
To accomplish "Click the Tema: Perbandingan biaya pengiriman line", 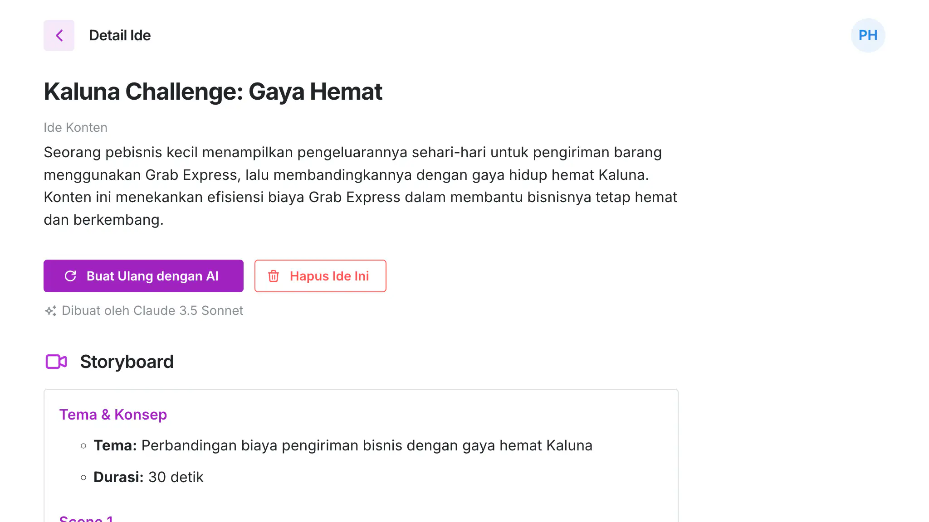I will pyautogui.click(x=343, y=445).
